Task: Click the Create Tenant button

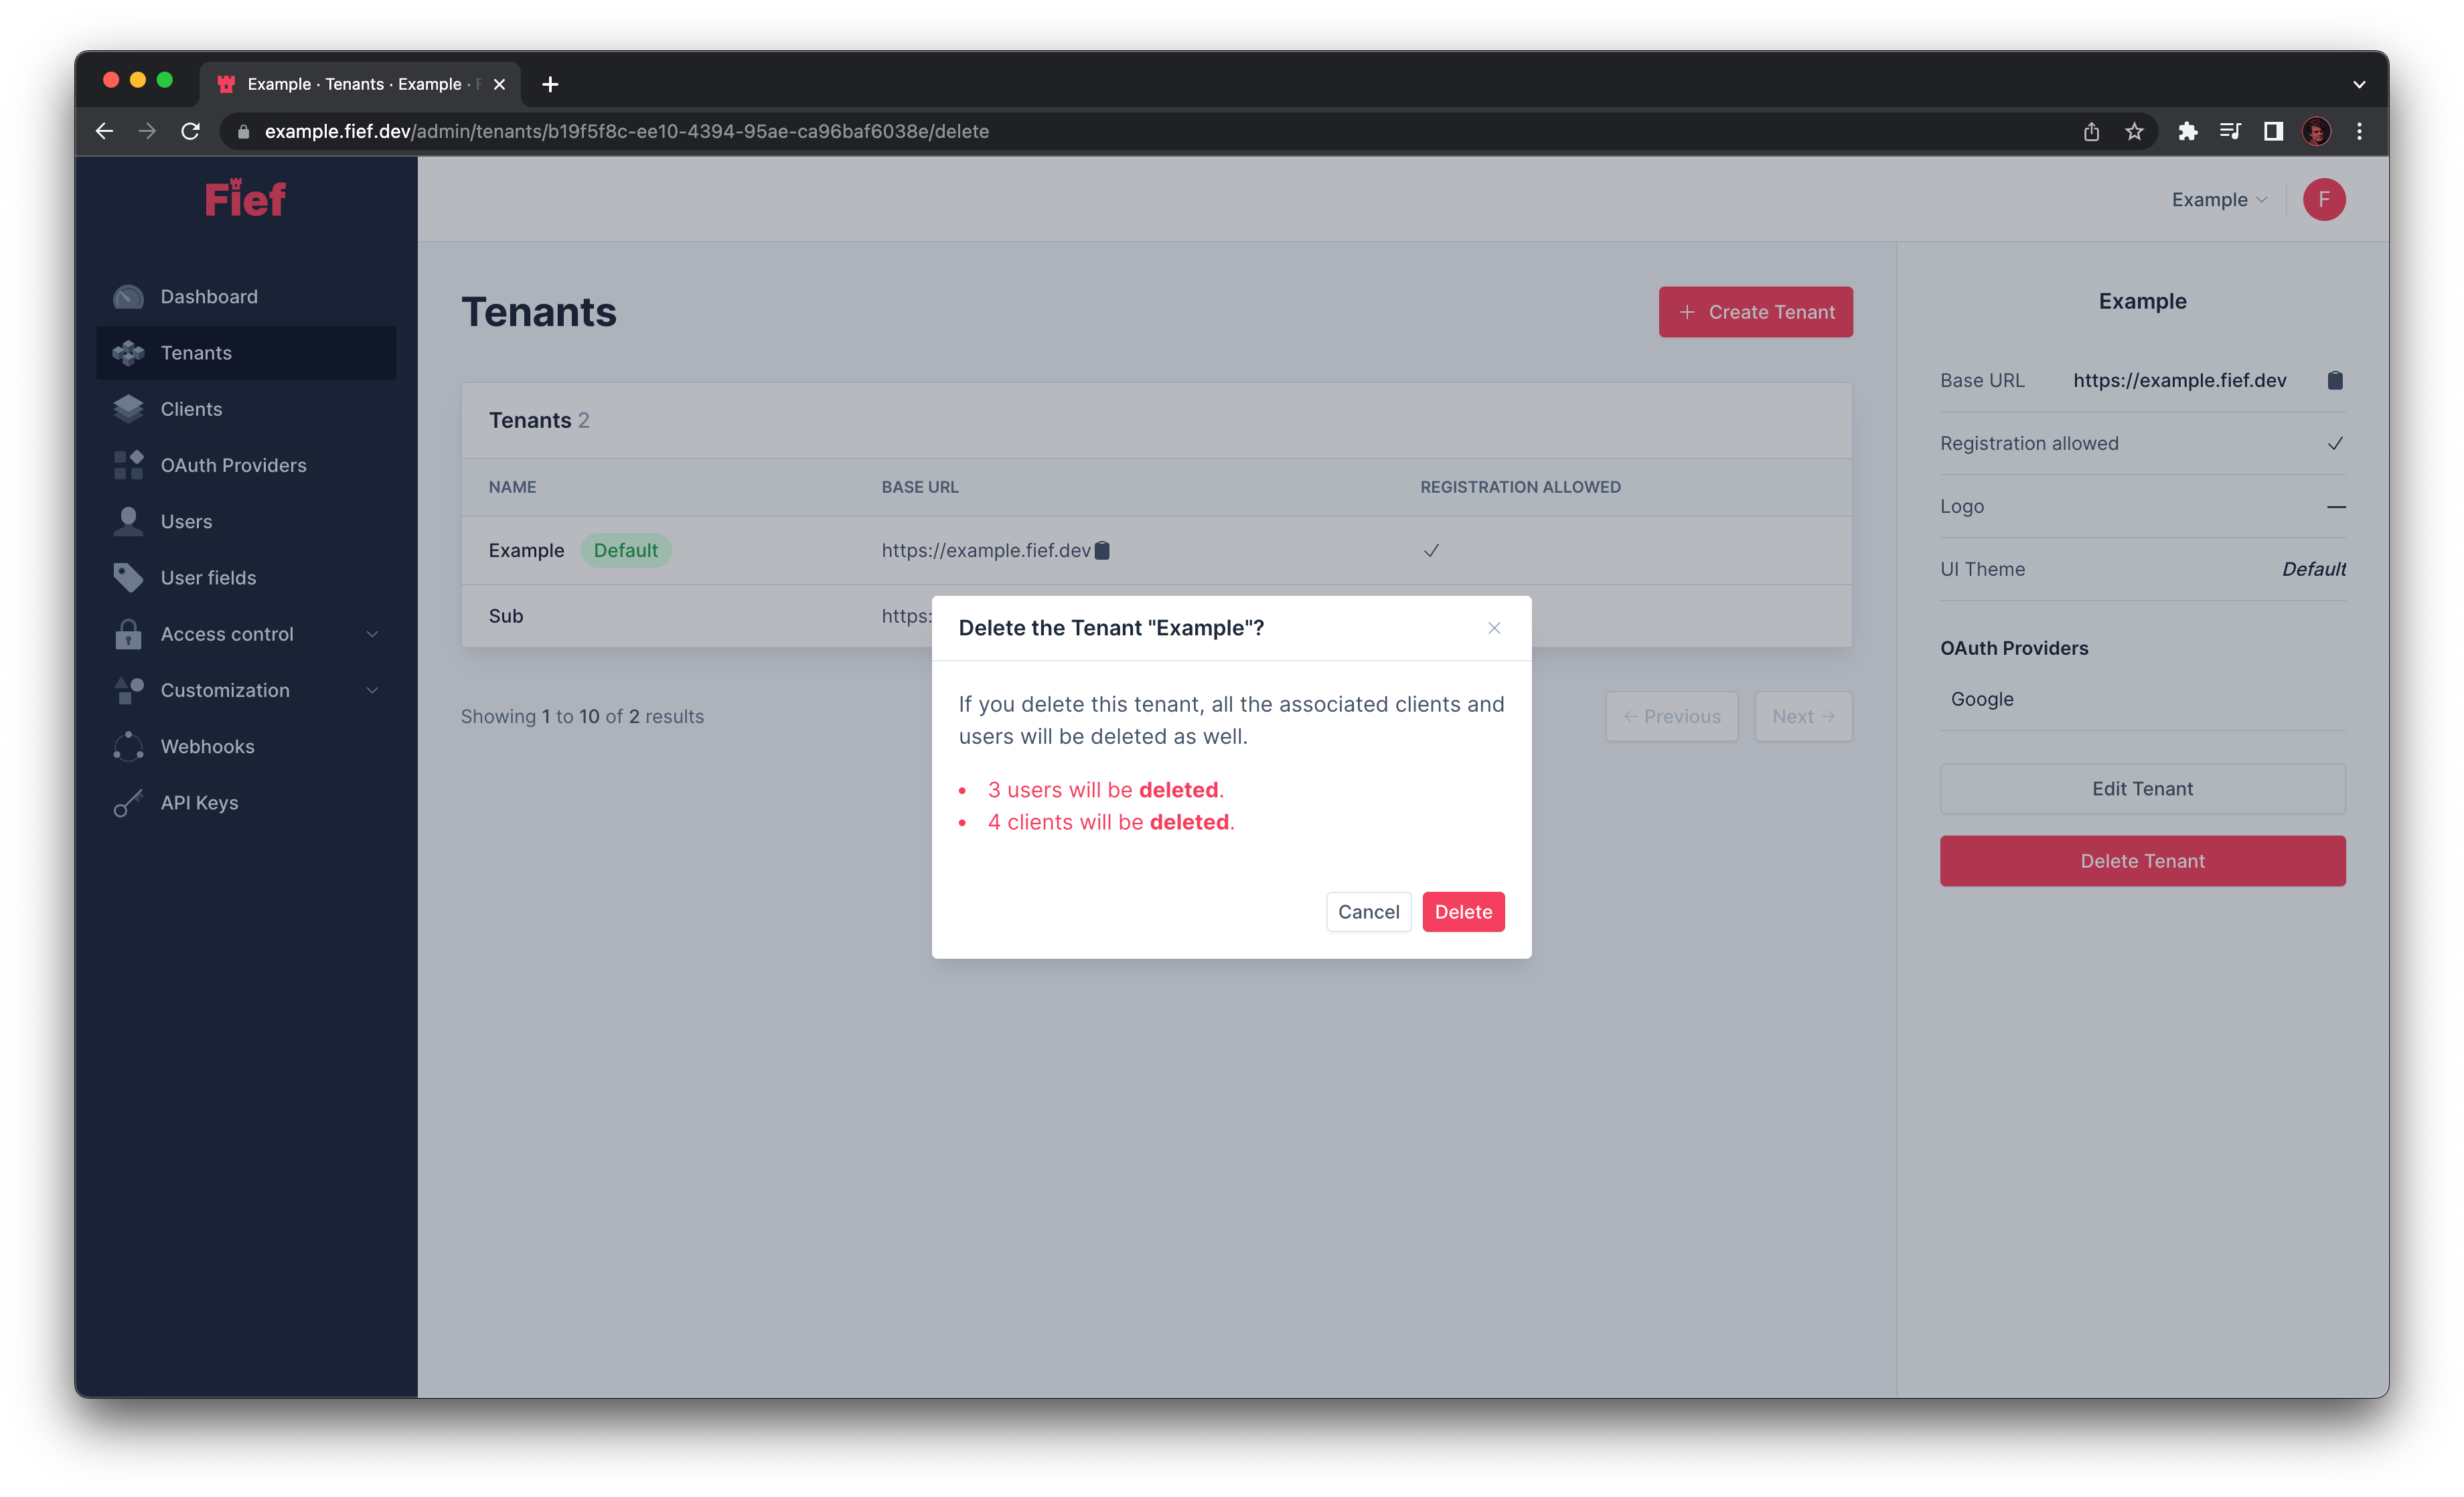Action: tap(1756, 311)
